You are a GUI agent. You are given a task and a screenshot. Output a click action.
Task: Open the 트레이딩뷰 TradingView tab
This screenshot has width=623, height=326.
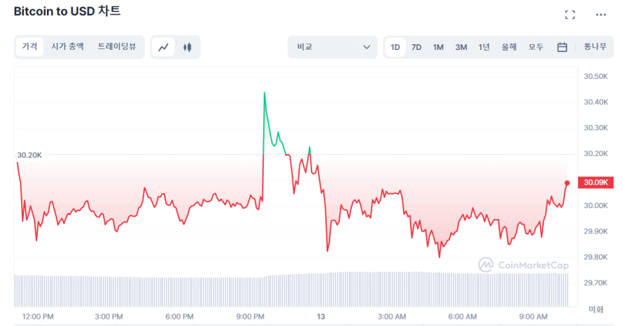pos(117,47)
